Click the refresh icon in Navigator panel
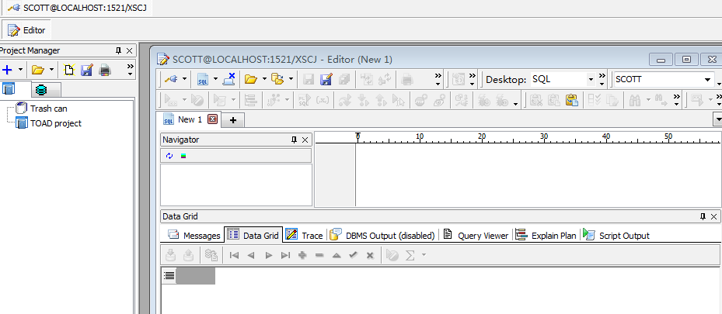The image size is (722, 314). [x=169, y=156]
